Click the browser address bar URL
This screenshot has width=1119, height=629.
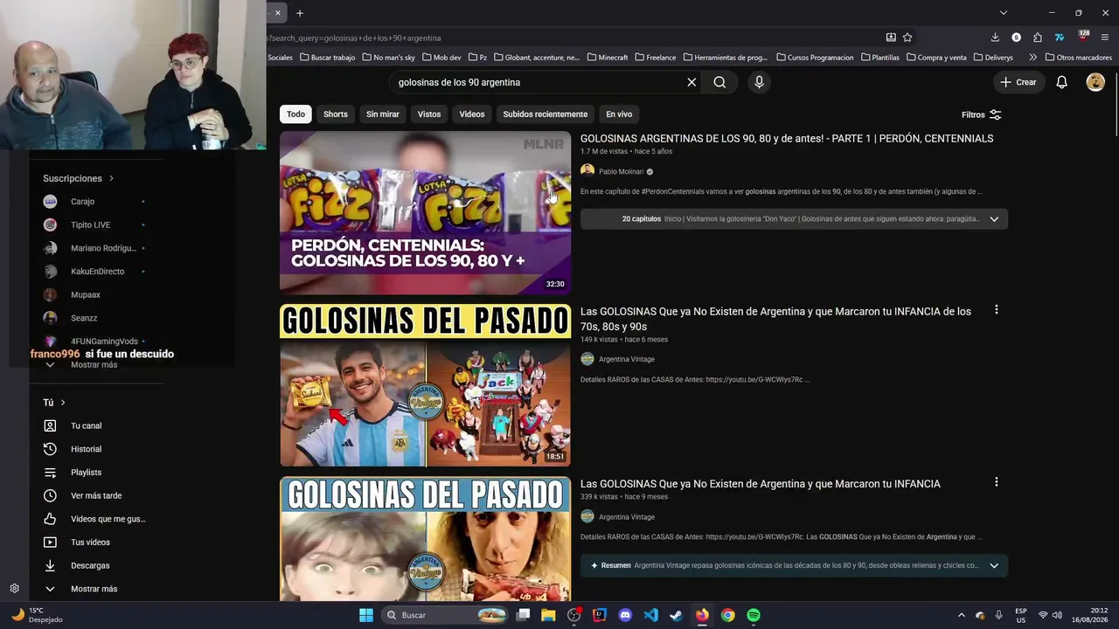[353, 38]
